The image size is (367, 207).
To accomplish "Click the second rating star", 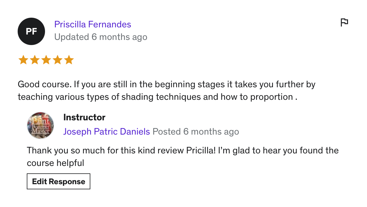I will (x=34, y=60).
